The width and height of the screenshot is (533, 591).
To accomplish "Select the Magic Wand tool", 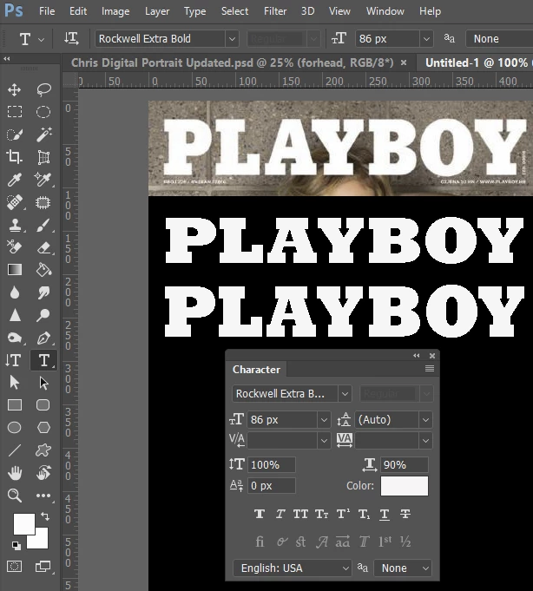I will click(x=43, y=135).
